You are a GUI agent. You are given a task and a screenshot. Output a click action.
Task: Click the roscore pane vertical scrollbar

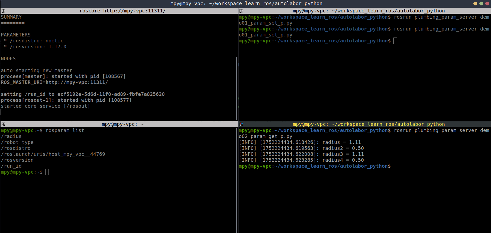click(237, 86)
